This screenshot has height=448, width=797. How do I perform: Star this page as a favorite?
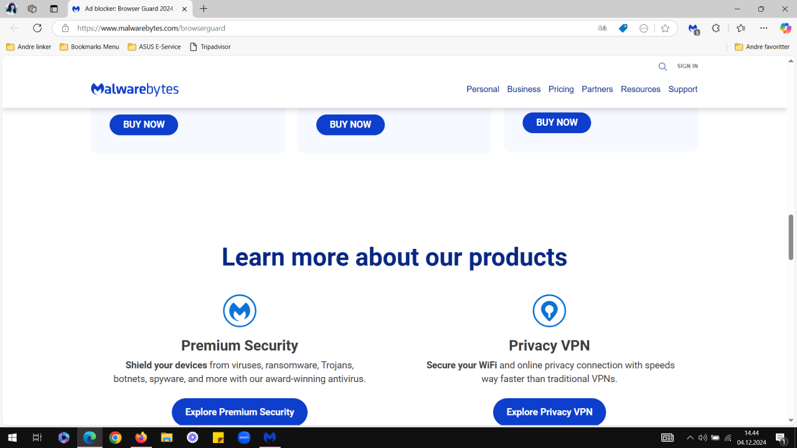(x=665, y=28)
